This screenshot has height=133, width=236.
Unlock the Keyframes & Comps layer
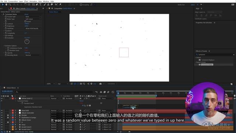pos(8,117)
